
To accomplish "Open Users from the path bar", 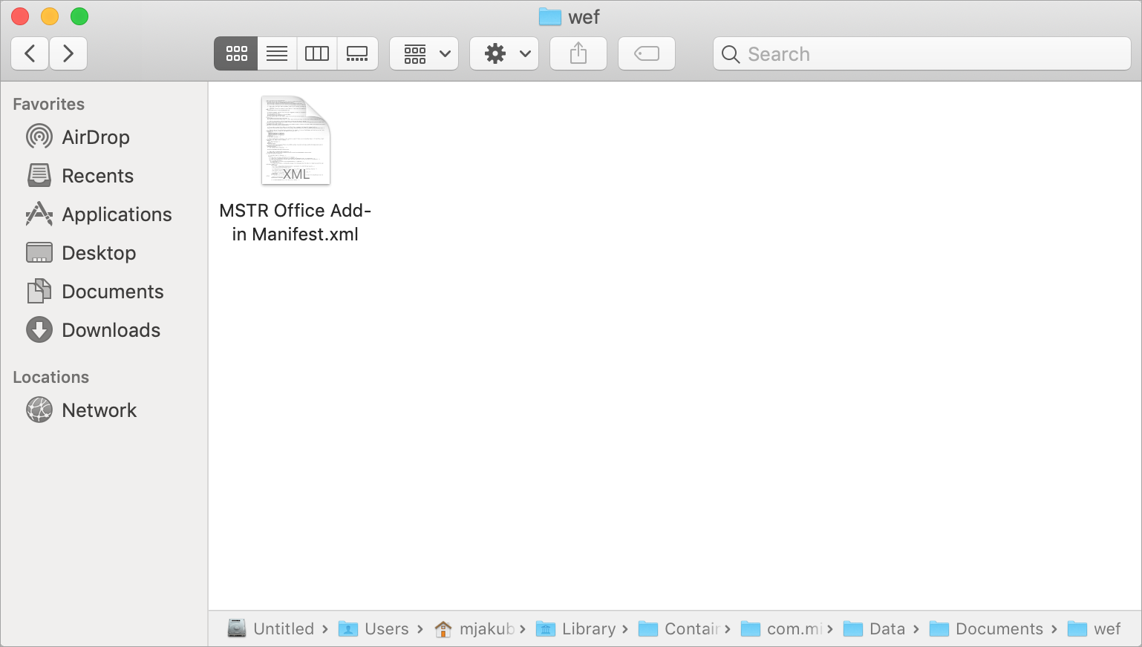I will [385, 628].
